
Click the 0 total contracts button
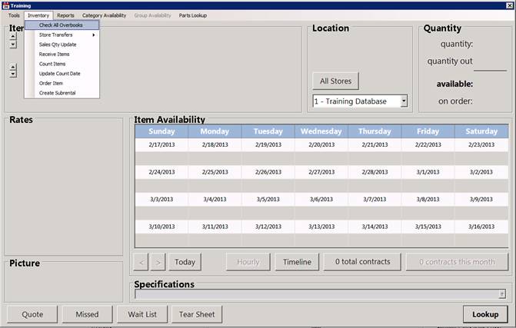click(x=361, y=262)
